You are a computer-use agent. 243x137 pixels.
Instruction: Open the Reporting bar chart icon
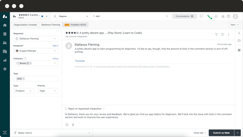[5, 60]
